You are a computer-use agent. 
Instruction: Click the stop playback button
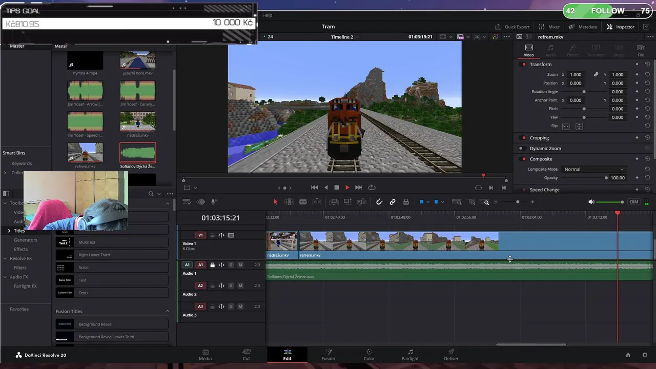(337, 188)
